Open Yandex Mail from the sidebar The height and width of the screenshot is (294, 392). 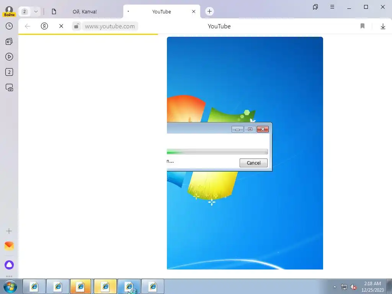click(9, 246)
